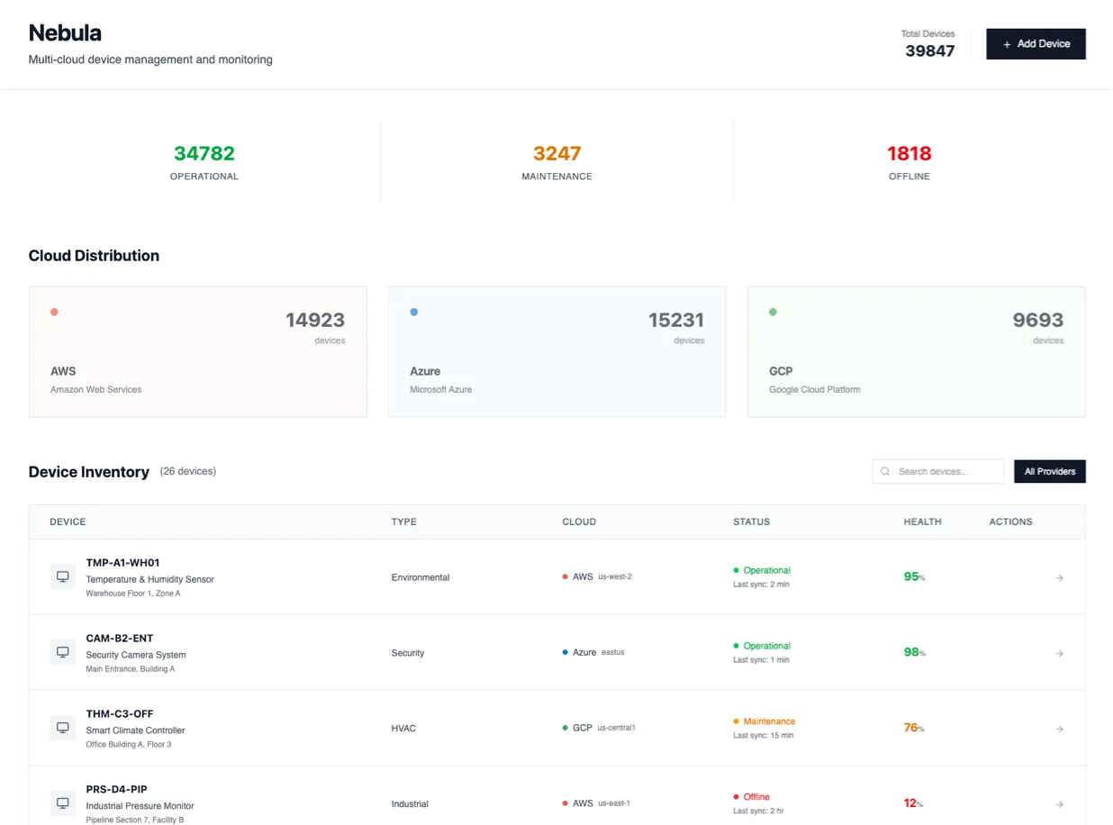Click the DEVICE column header

click(68, 522)
